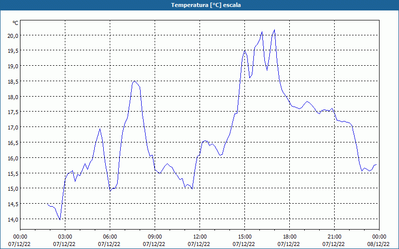
Task: Click the 17,5 y-axis label
Action: pos(13,113)
